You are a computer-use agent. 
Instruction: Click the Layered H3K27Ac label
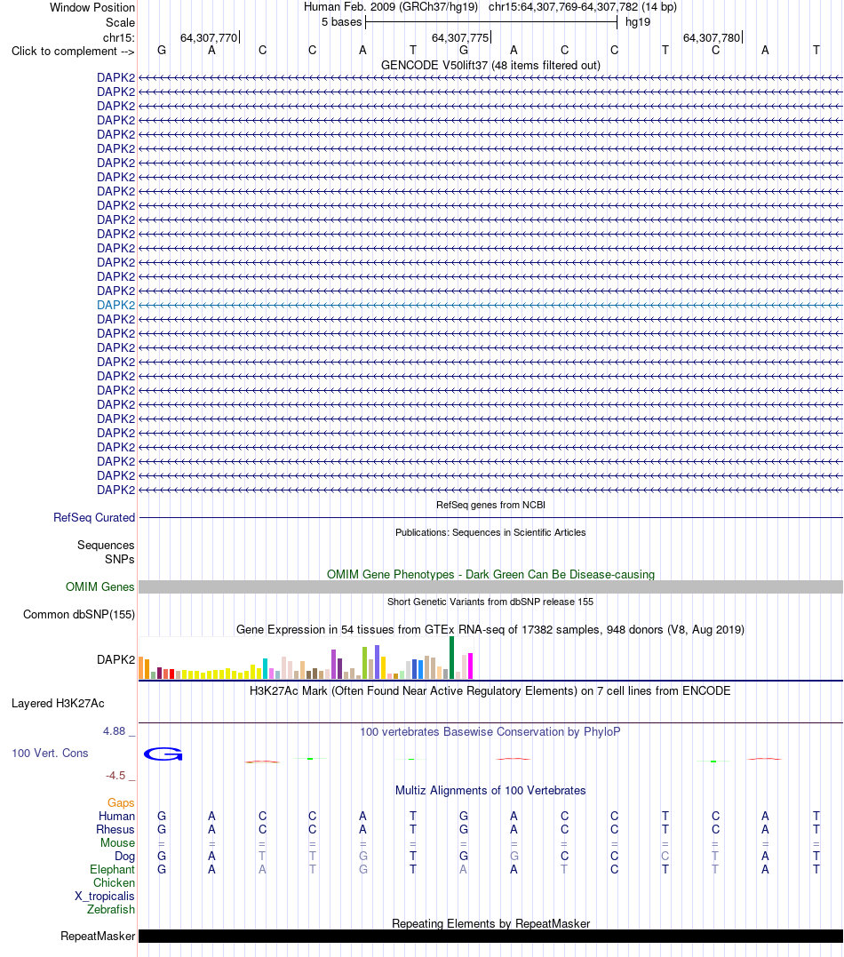click(x=58, y=703)
